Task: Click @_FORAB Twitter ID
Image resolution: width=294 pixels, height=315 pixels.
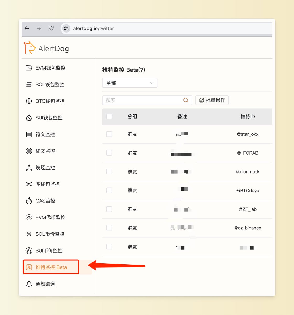Action: click(x=248, y=153)
